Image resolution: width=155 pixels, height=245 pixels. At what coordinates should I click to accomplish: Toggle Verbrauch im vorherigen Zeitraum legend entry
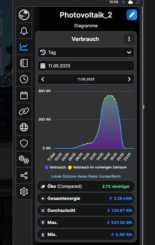tap(97, 168)
